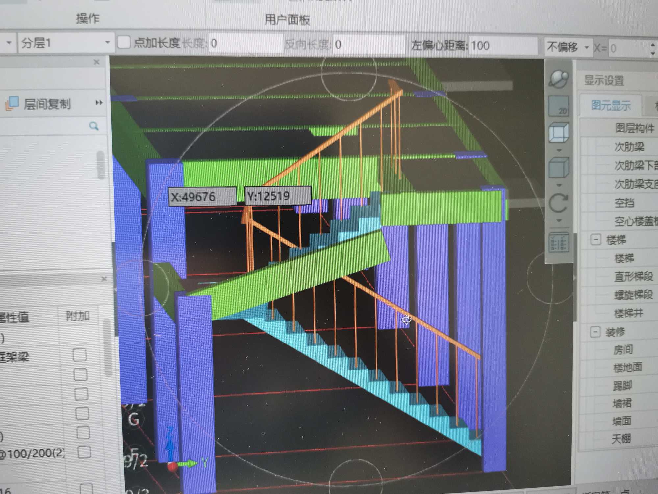Select 空挡 in the display list

pos(624,203)
